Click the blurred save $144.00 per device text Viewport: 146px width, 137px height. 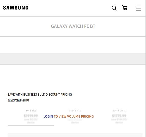(x=119, y=121)
